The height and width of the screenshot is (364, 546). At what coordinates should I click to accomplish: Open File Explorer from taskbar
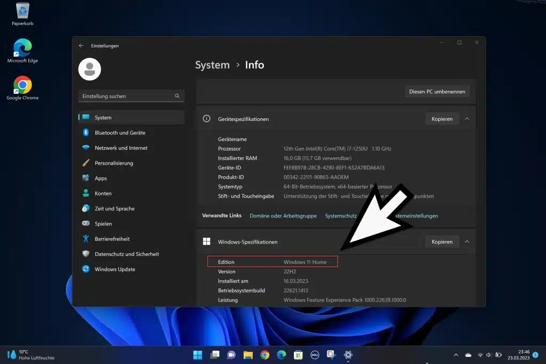248,355
